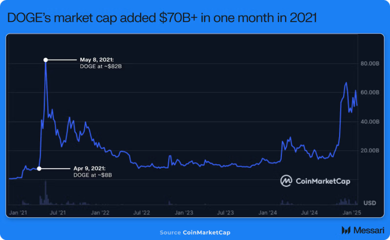Select the Jul '21 x-axis label
Viewport: 390px width, 240px height.
pyautogui.click(x=58, y=213)
